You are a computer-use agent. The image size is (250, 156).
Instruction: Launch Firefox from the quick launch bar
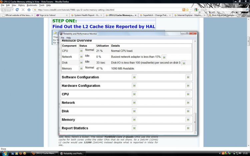[x=21, y=153]
